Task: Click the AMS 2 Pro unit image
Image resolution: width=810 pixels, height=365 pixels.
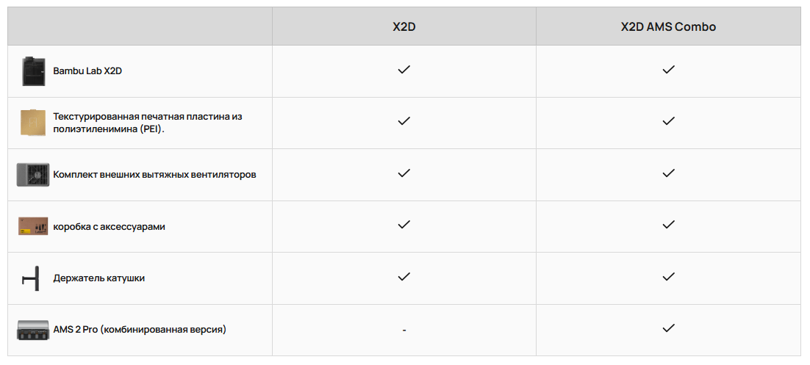Action: [x=33, y=330]
